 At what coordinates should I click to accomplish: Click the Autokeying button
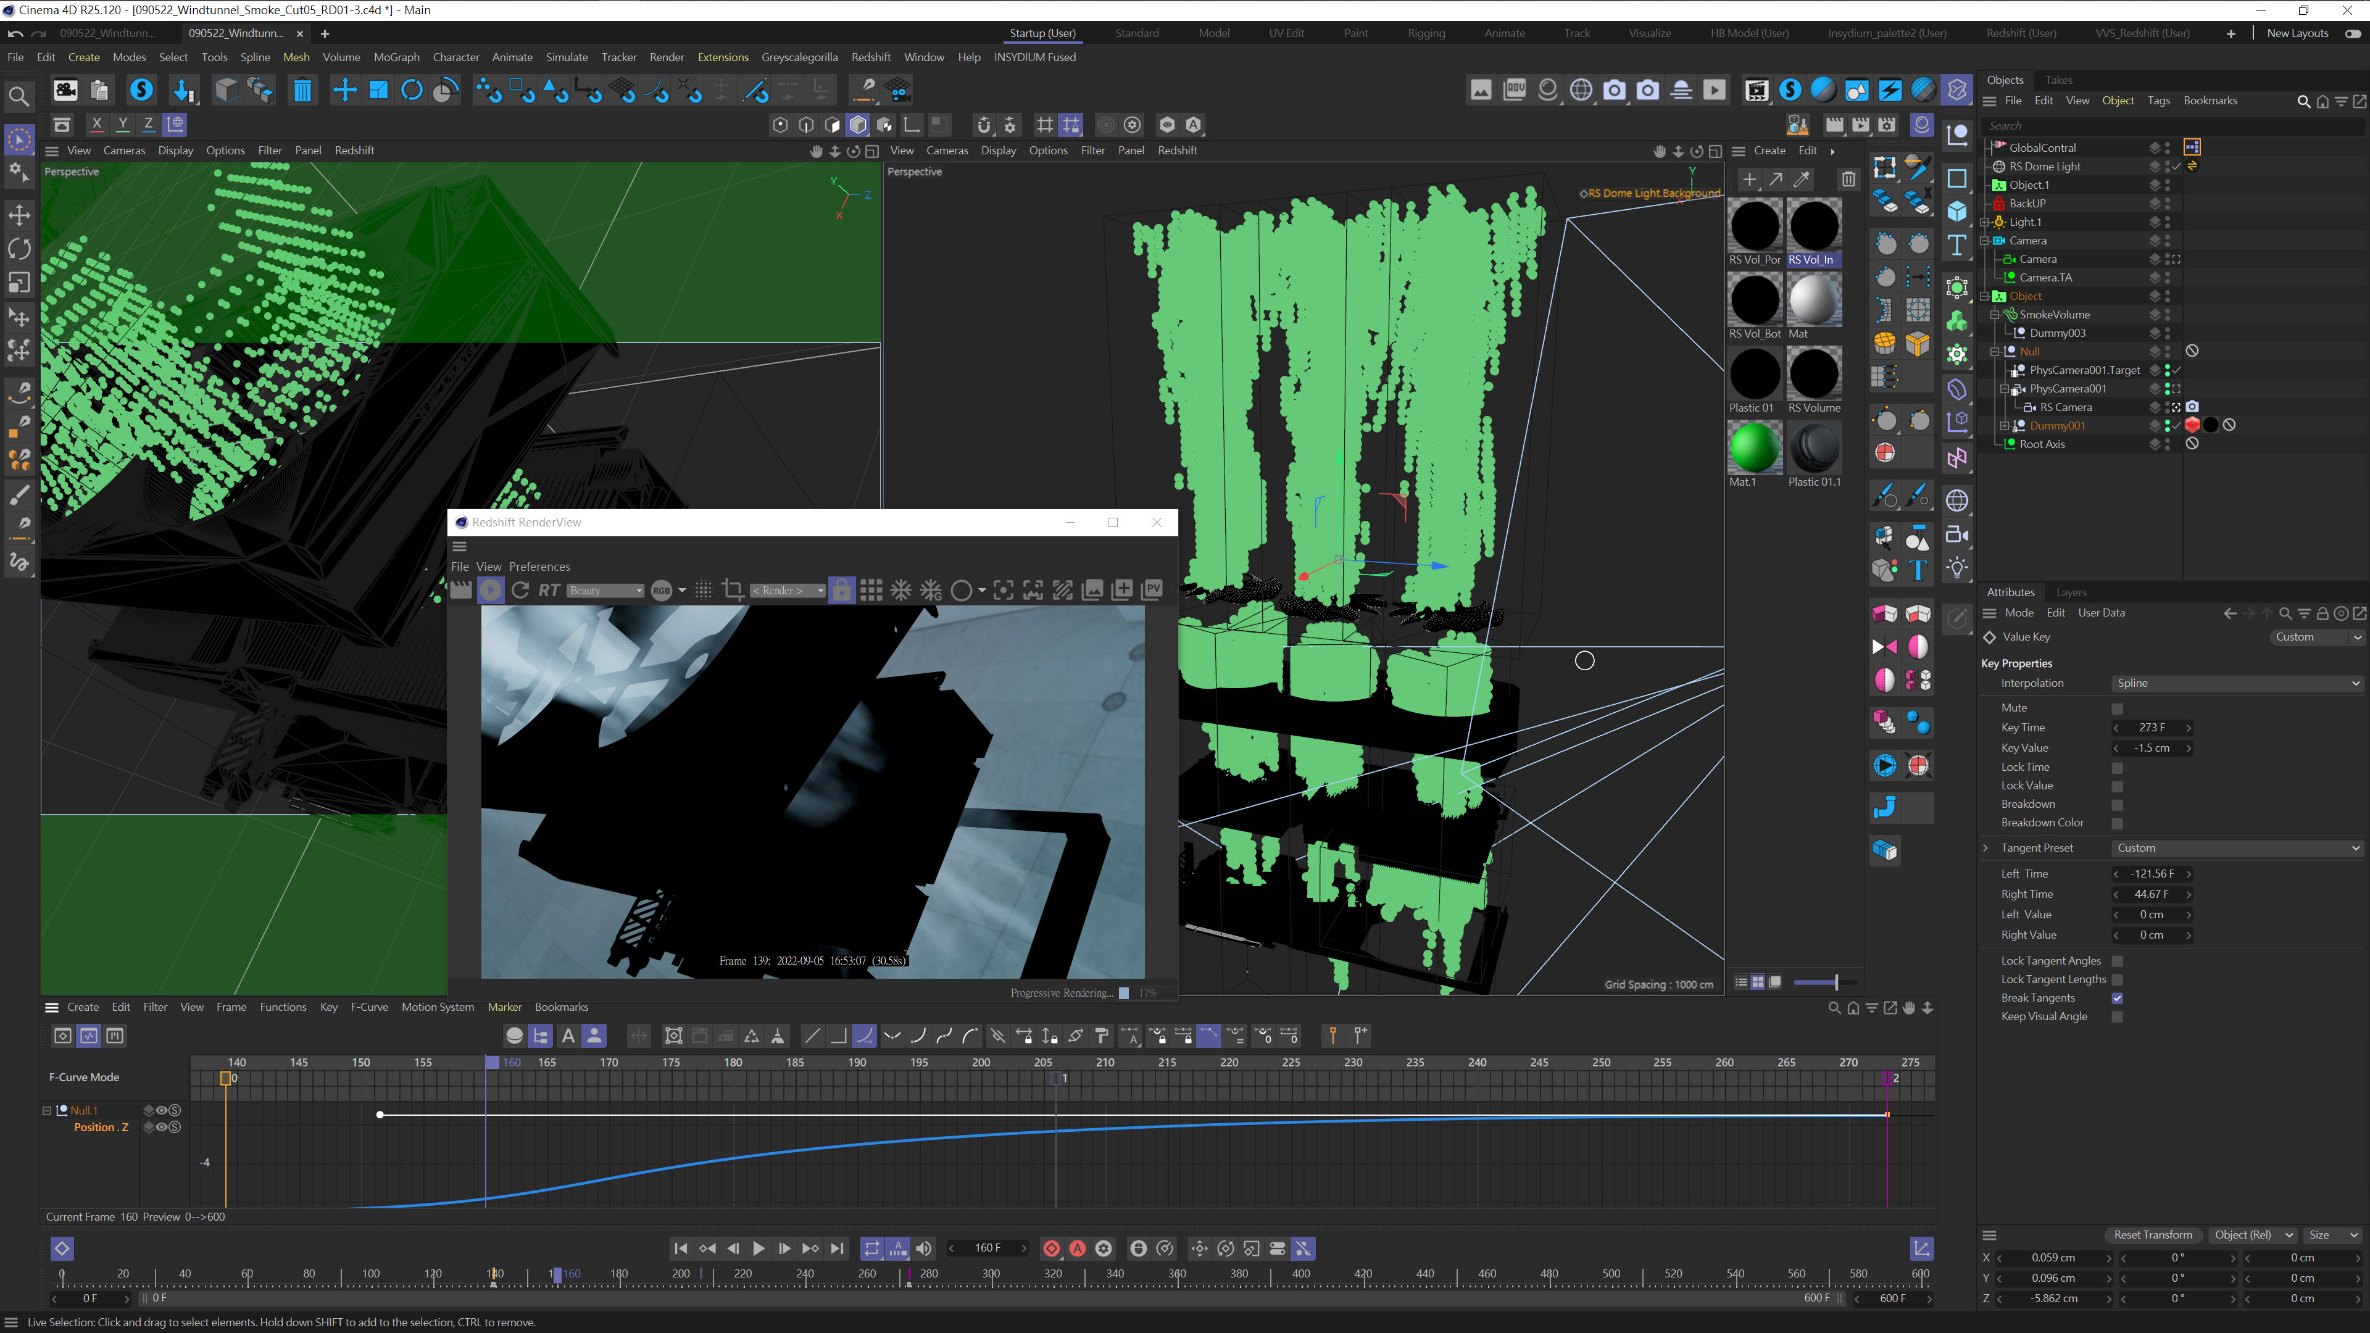1078,1248
